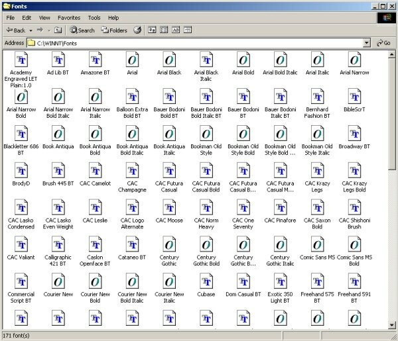This screenshot has height=341, width=398.
Task: Click the vertical scrollbar down arrow
Action: click(392, 324)
